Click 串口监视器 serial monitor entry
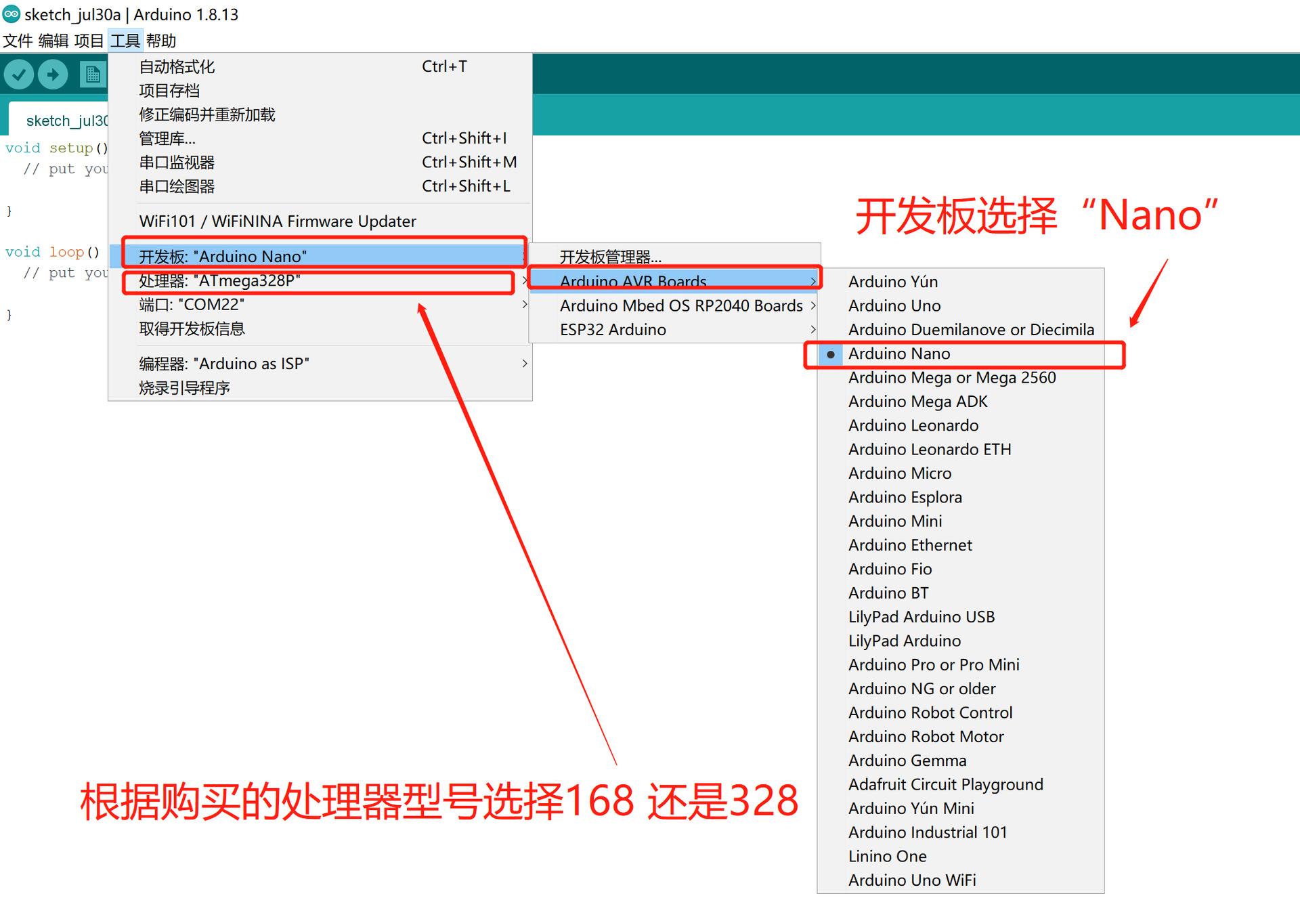Image resolution: width=1300 pixels, height=921 pixels. pyautogui.click(x=177, y=163)
